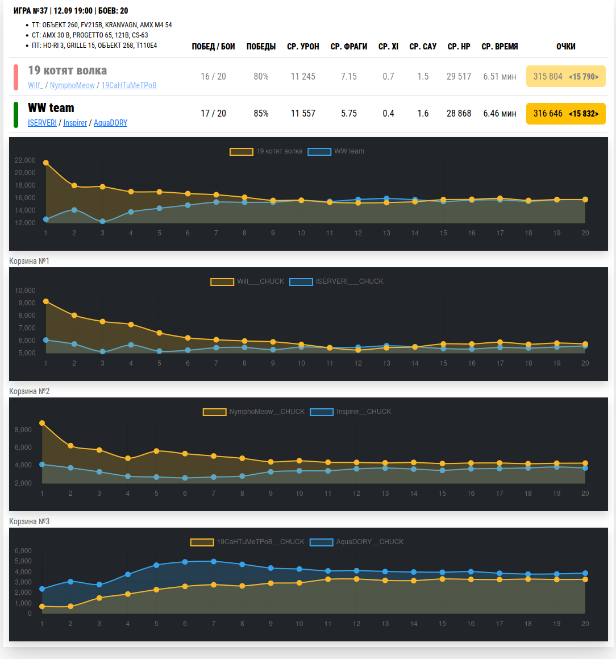The image size is (616, 659).
Task: Click the 316 646 score badge
Action: (x=565, y=114)
